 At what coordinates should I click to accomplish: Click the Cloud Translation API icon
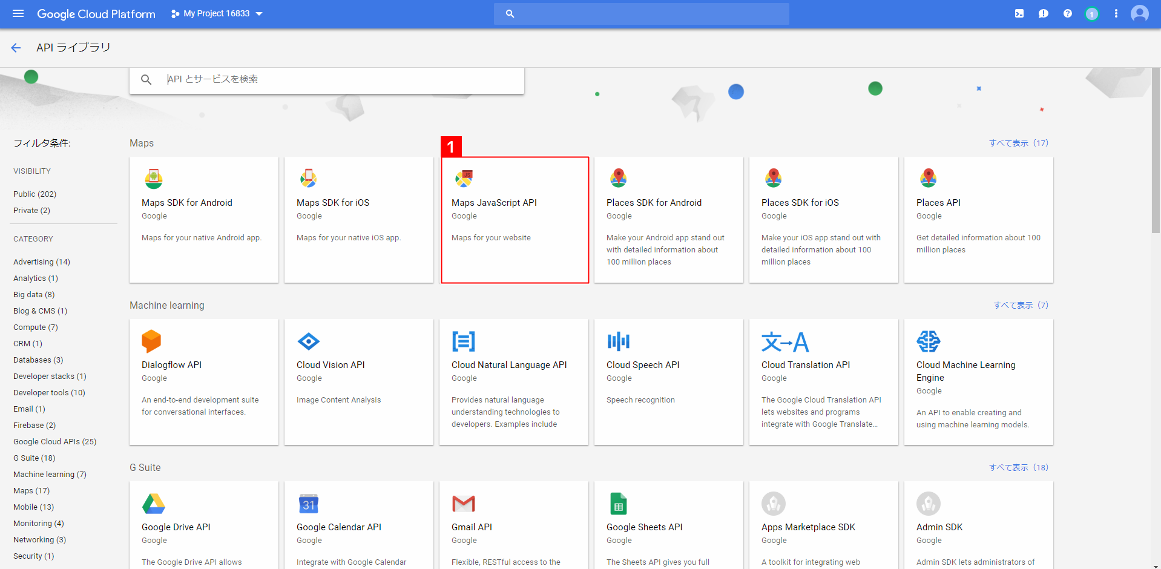785,342
